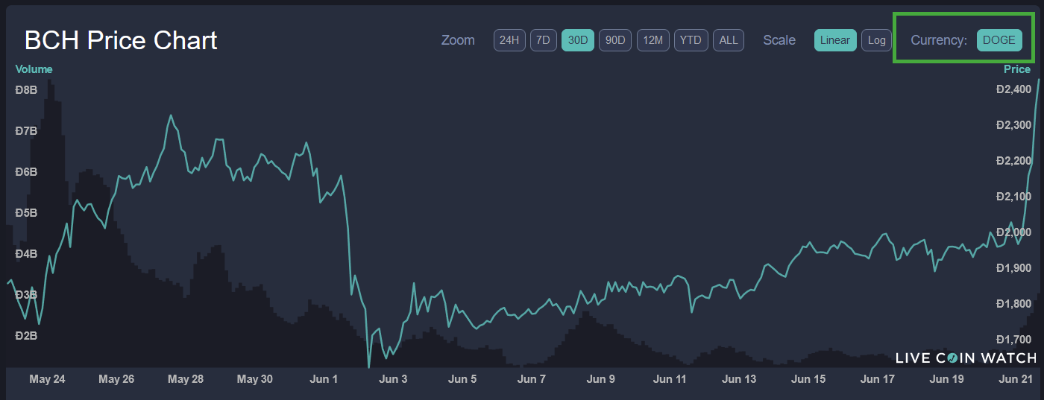This screenshot has width=1044, height=400.
Task: Set zoom to 24H
Action: tap(509, 40)
